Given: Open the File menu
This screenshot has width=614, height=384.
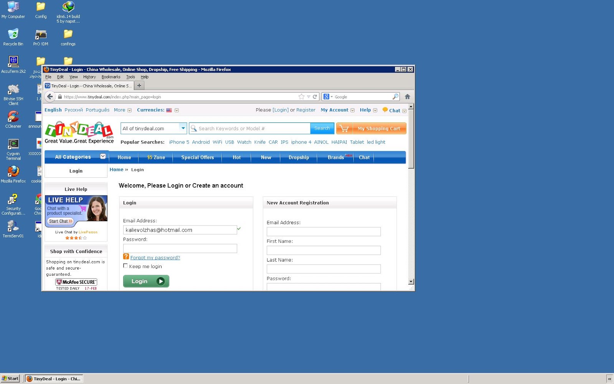Looking at the screenshot, I should [x=48, y=77].
